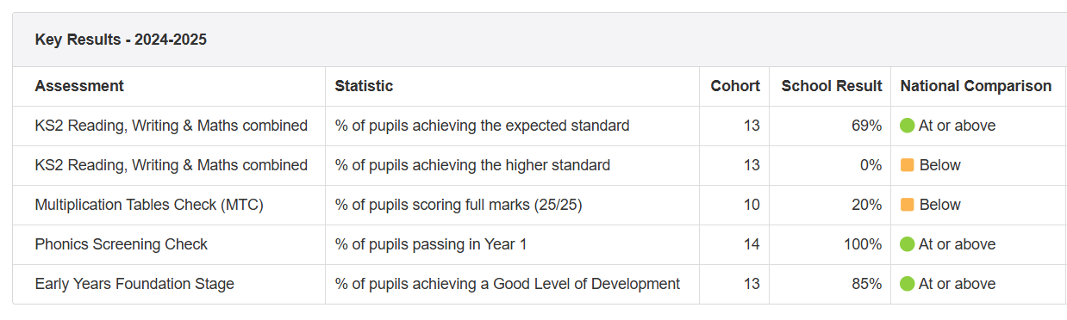Screen dimensions: 1067x320
Task: Select the Key Results - 2024-2025 heading
Action: [x=121, y=40]
